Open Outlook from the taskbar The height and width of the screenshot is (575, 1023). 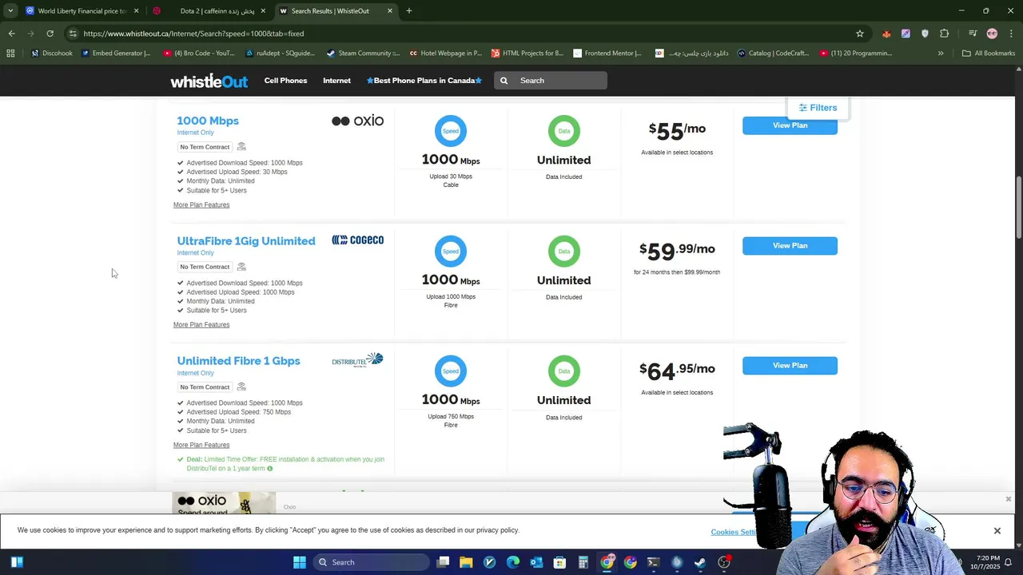(x=536, y=562)
